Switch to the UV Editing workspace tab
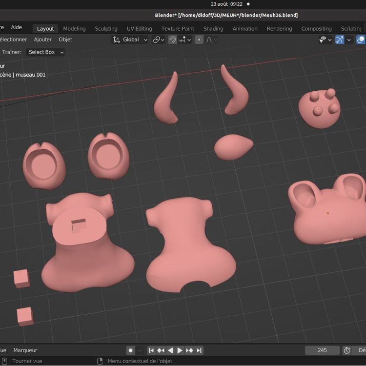Screen dimensions: 366x366 (140, 29)
